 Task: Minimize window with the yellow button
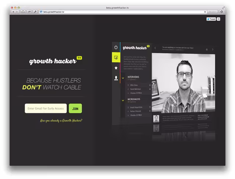pyautogui.click(x=15, y=8)
